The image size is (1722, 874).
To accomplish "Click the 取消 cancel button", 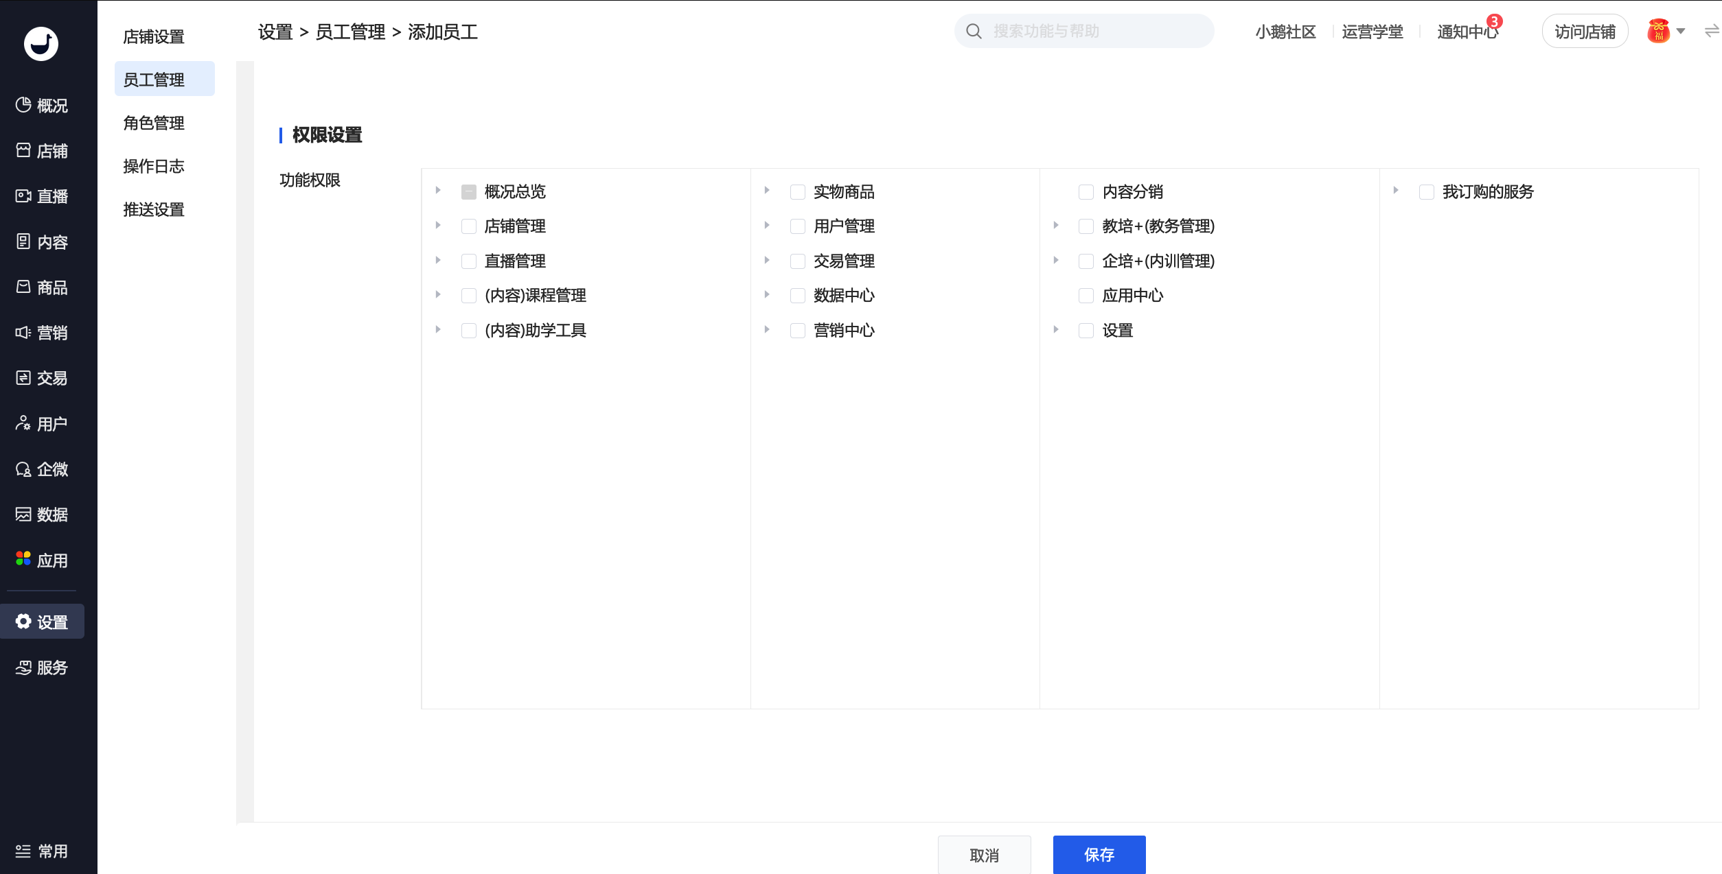I will click(x=985, y=855).
